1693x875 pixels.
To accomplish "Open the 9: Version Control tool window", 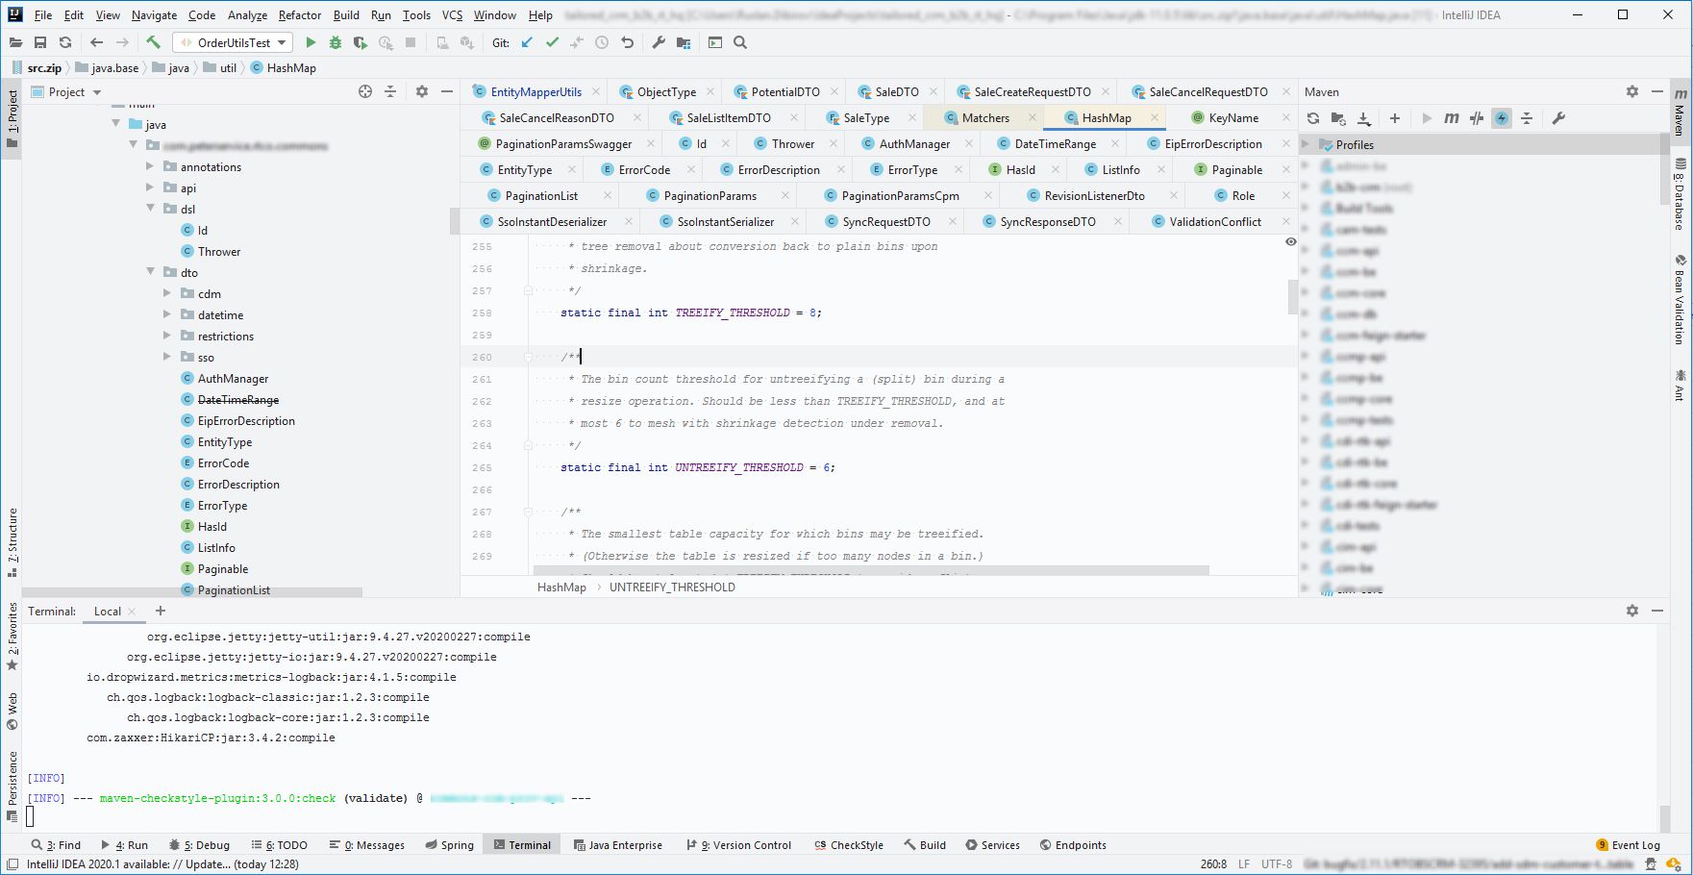I will coord(739,845).
